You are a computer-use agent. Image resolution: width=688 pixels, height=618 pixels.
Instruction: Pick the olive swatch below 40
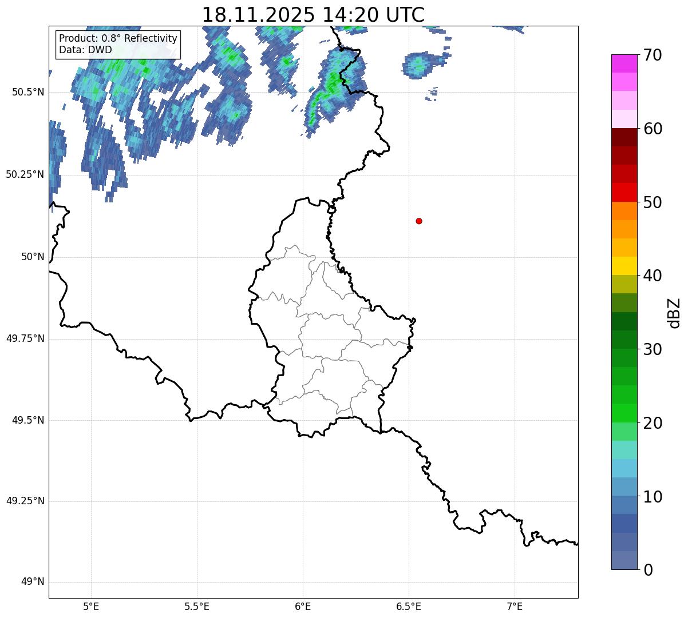click(x=624, y=284)
